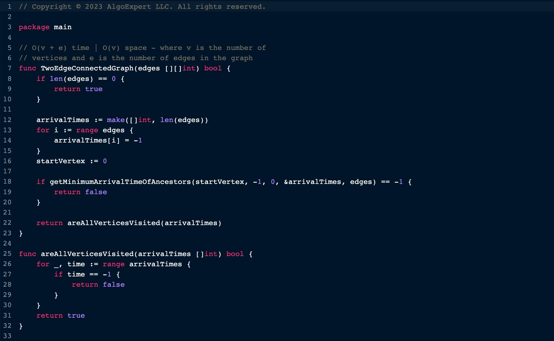
Task: Click line number 25 in the gutter
Action: click(x=7, y=254)
